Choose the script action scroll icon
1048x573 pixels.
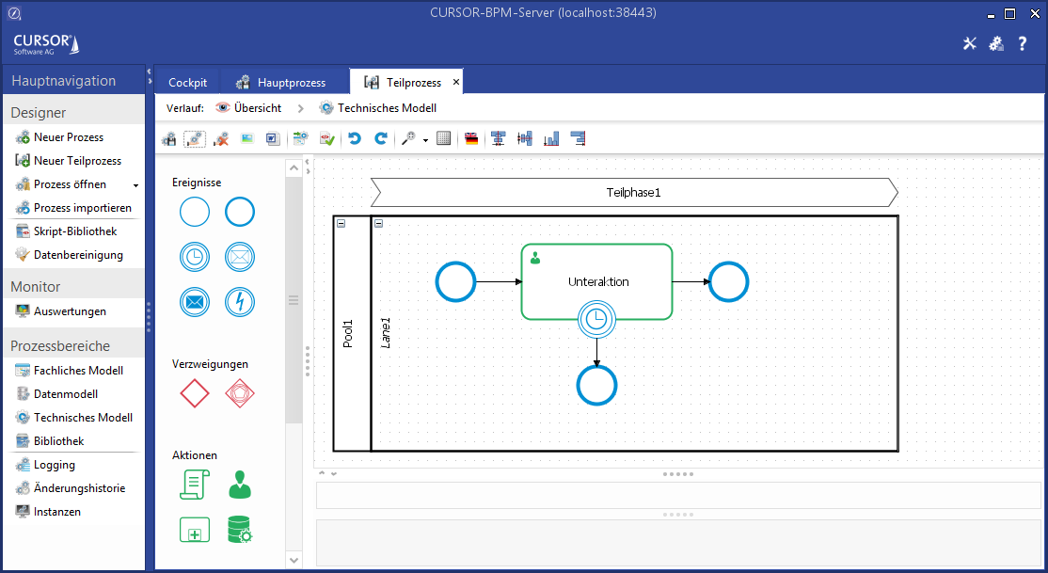tap(195, 485)
